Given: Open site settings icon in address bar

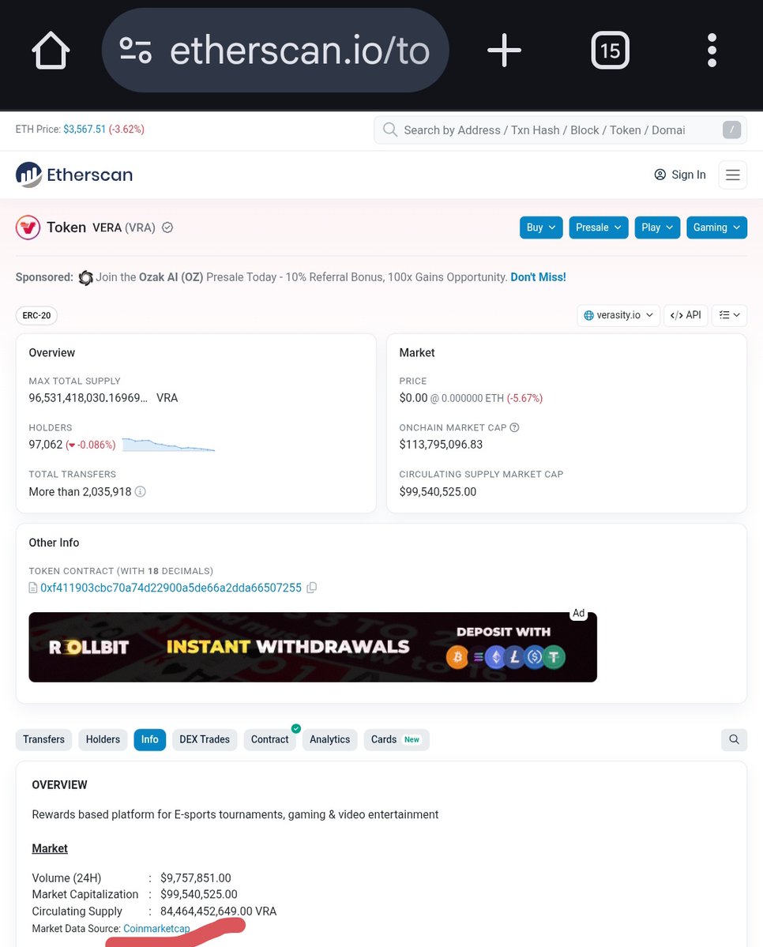Looking at the screenshot, I should click(135, 50).
